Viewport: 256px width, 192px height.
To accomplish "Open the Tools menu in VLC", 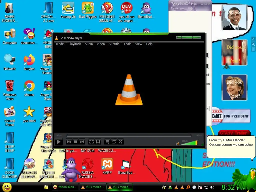I will [127, 44].
